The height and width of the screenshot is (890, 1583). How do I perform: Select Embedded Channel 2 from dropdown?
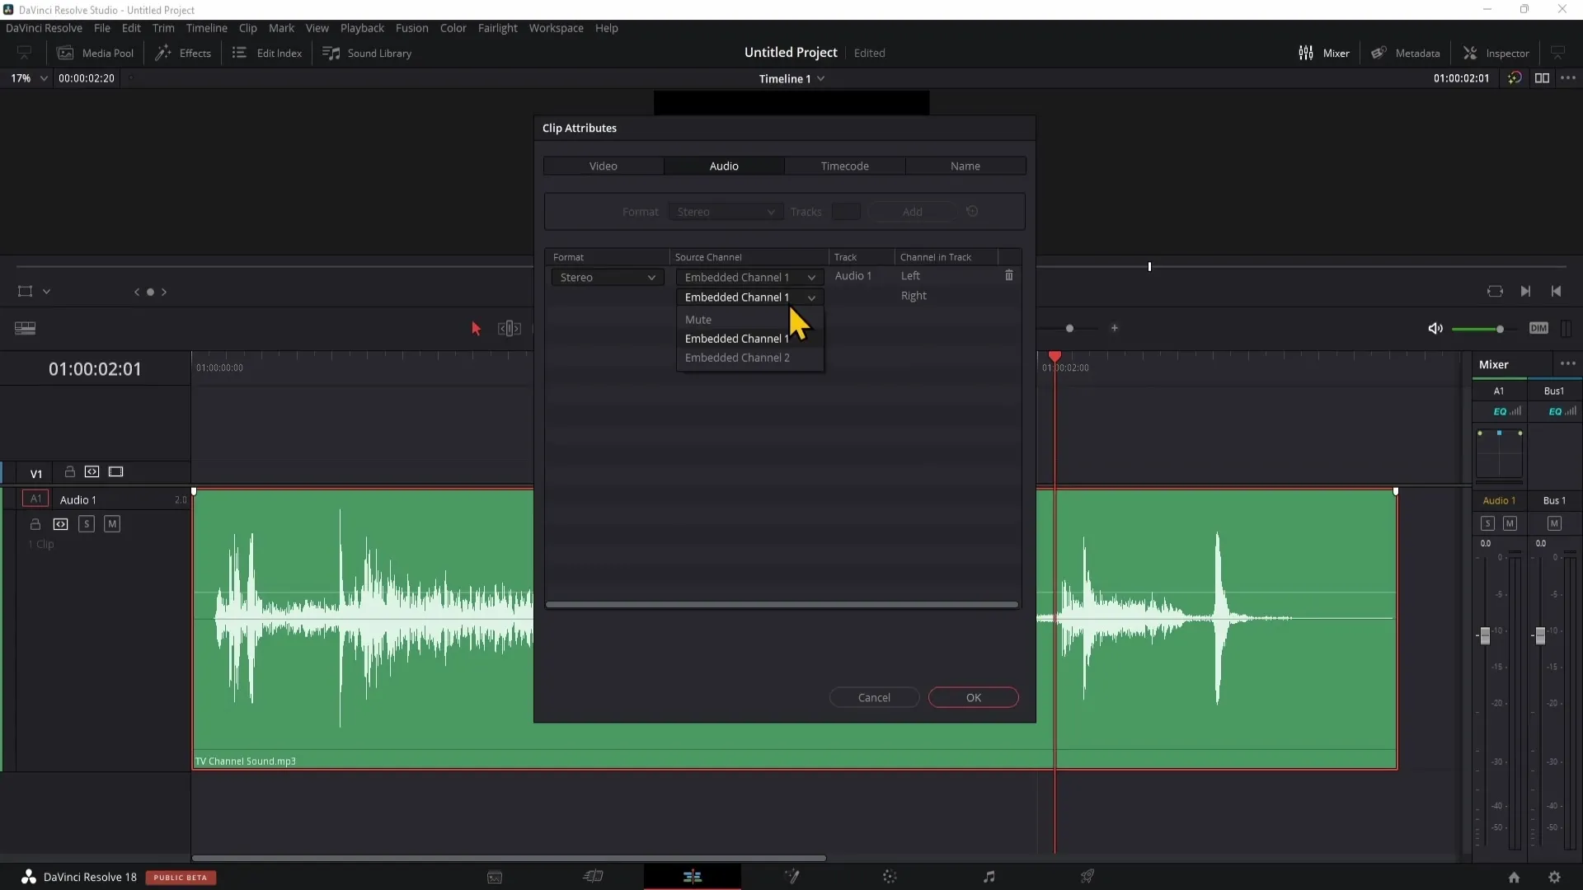coord(738,358)
